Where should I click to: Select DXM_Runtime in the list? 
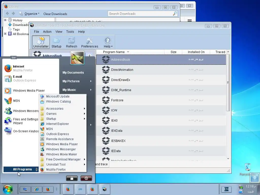pos(161,90)
